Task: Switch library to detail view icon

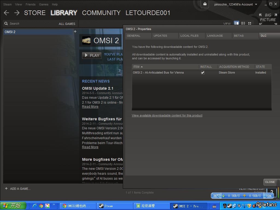Action: point(237,24)
